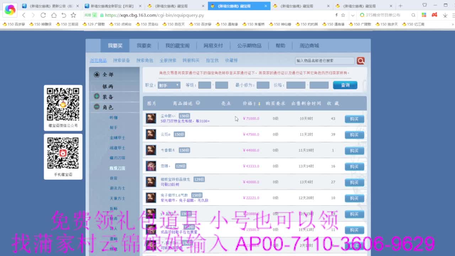Click browser back arrow
This screenshot has height=256, width=455.
24,15
